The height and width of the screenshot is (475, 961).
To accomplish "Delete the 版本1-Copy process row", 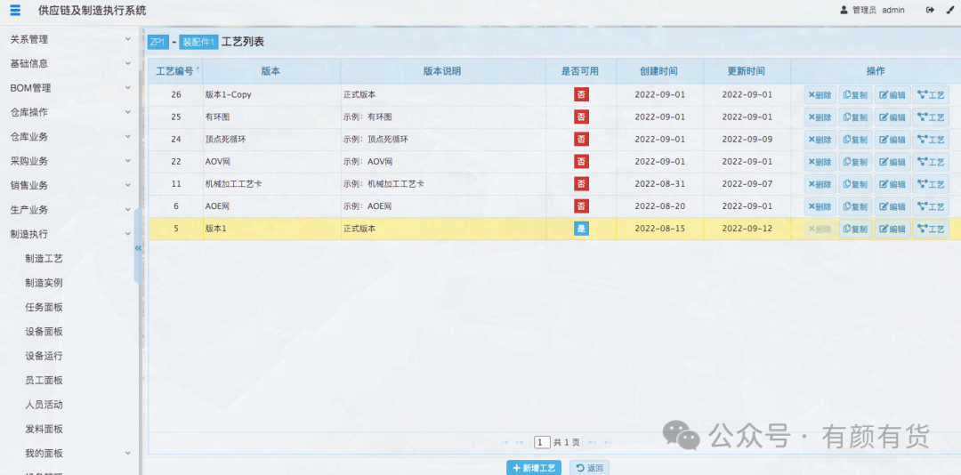I will [x=820, y=94].
